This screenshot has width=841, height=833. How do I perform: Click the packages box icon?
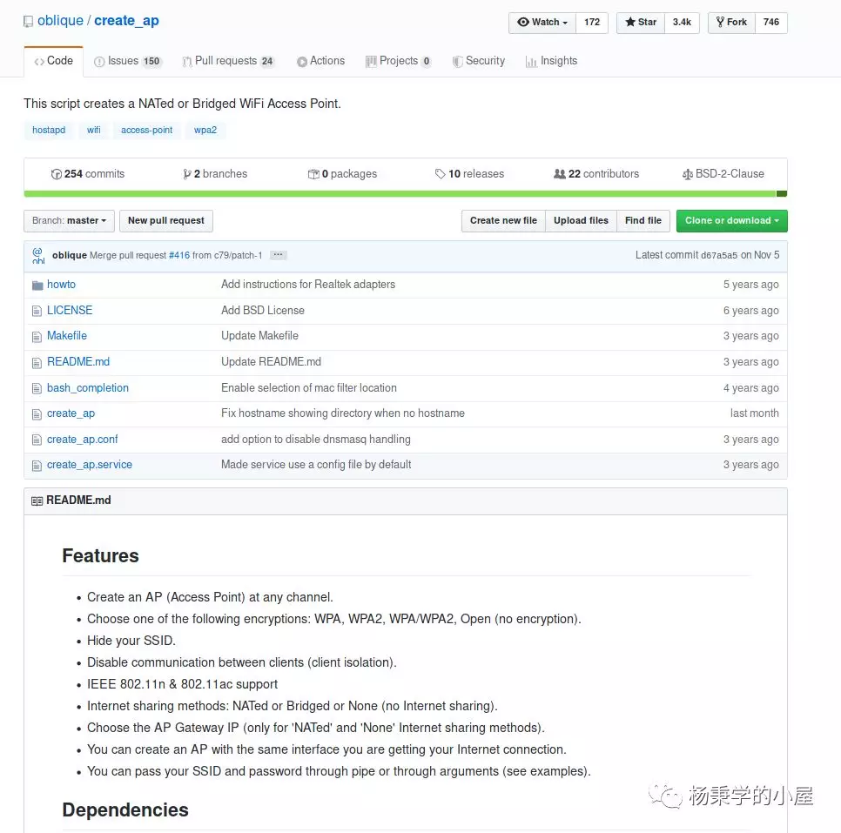tap(313, 174)
